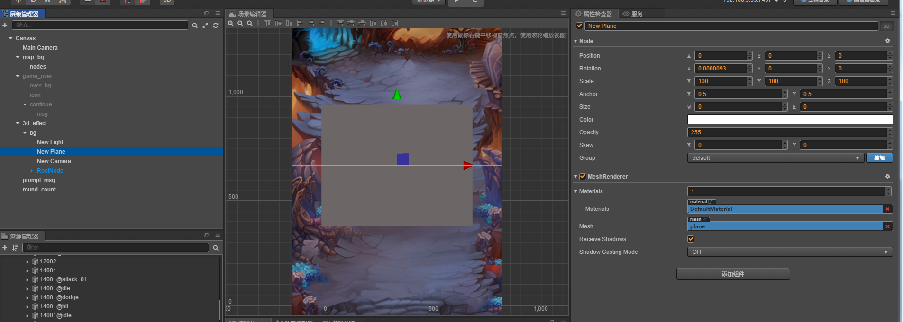Screen dimensions: 903x322
Task: Zoom out the scene editor
Action: [240, 23]
